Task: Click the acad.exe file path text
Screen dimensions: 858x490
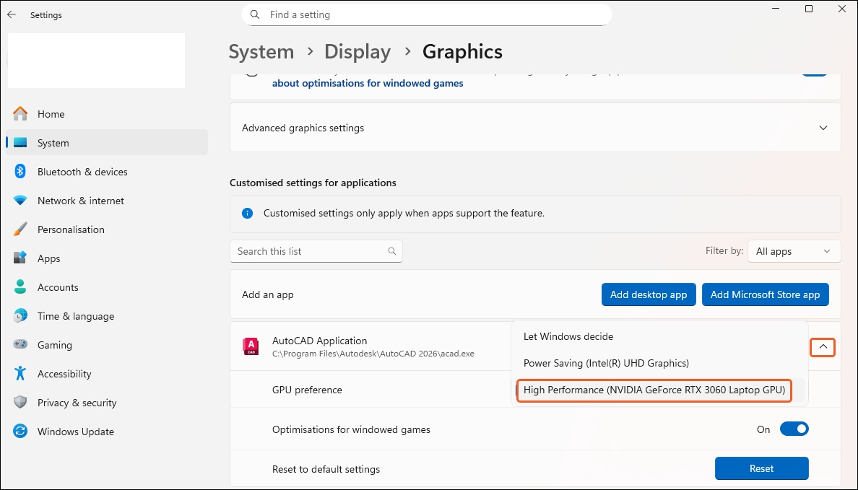Action: (373, 354)
